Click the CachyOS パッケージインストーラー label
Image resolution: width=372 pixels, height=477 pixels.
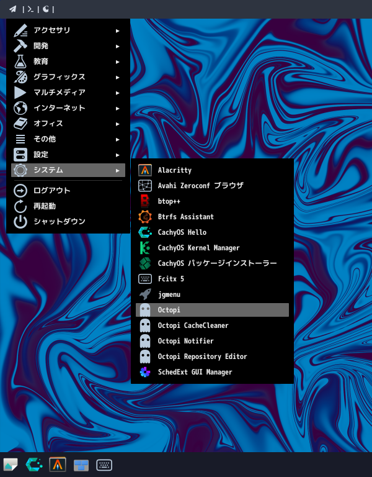[218, 263]
